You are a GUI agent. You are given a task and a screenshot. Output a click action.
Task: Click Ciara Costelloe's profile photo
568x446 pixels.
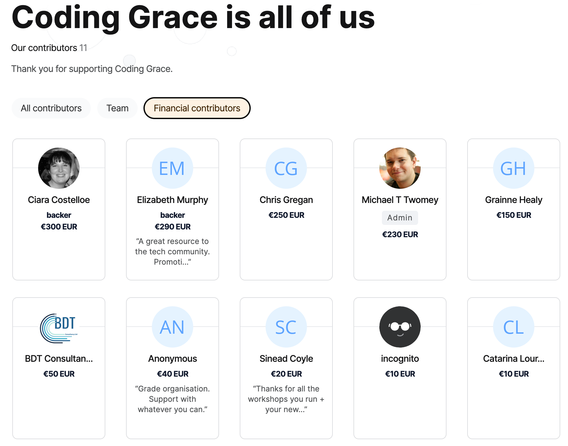pyautogui.click(x=59, y=168)
